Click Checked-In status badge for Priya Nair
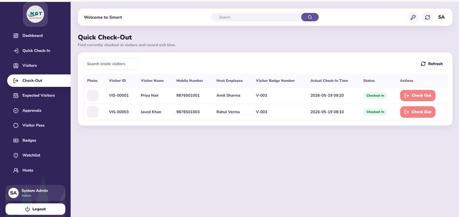459x217 pixels. coord(375,95)
